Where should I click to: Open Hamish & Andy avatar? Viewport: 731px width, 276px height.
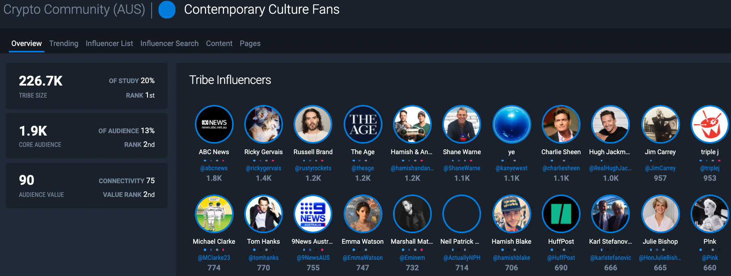point(412,124)
